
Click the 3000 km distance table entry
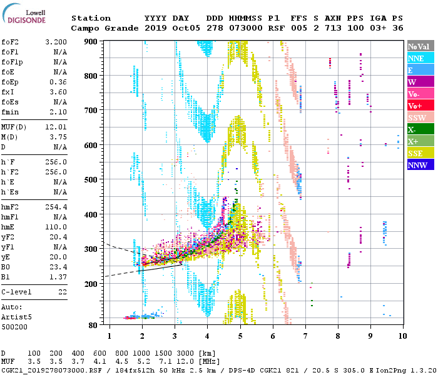point(185,353)
